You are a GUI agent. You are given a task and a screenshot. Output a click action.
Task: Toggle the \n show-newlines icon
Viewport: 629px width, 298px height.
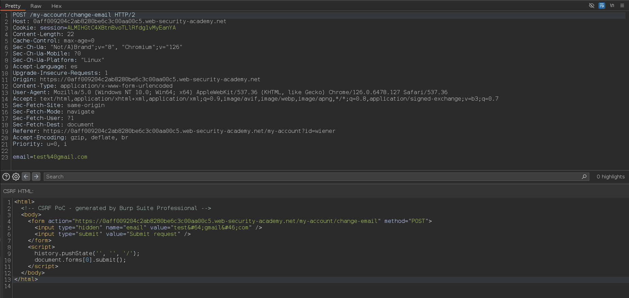pos(612,5)
